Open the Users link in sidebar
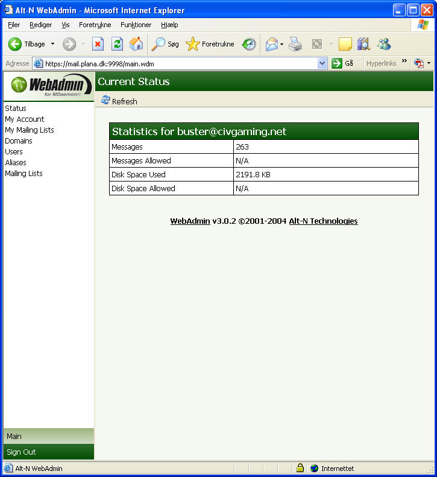 coord(14,151)
